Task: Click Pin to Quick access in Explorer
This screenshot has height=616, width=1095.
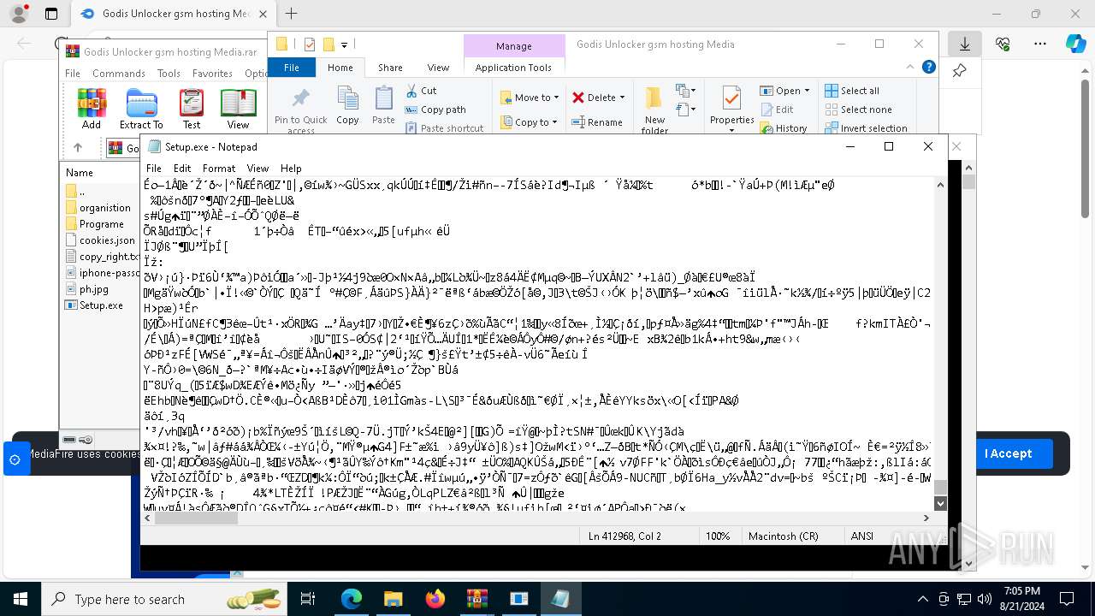Action: coord(300,110)
